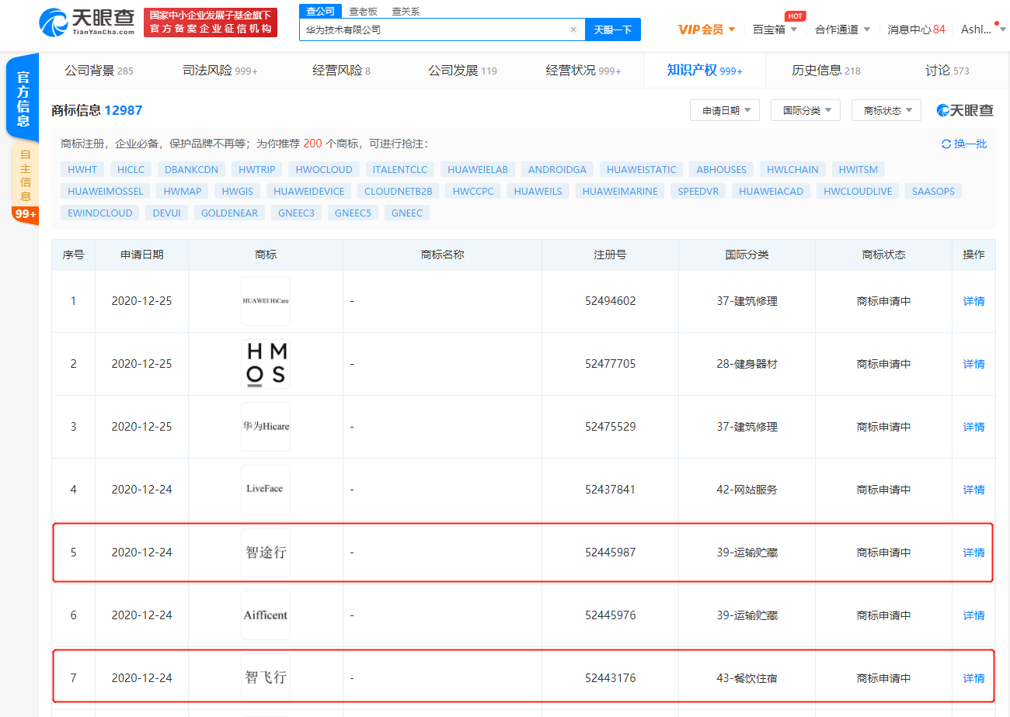Open the 国际分类 filter dropdown

(x=805, y=110)
